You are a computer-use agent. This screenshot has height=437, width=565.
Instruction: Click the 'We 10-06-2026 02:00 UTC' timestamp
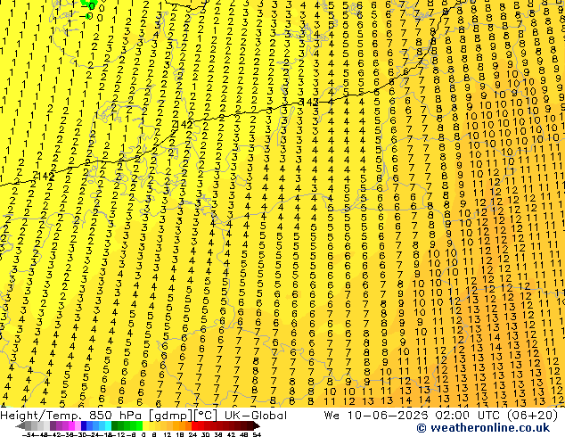(414, 416)
